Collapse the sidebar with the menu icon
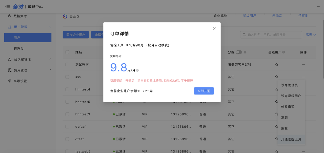This screenshot has width=324, height=153. (x=8, y=7)
